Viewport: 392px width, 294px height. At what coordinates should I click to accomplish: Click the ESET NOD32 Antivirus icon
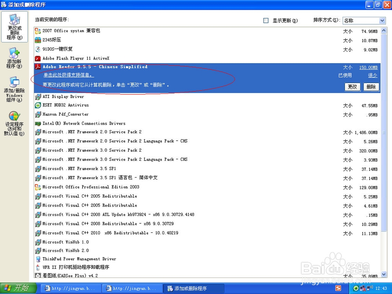[38, 105]
